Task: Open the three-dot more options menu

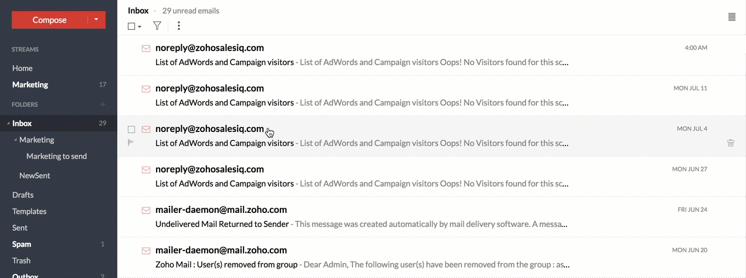Action: pos(179,26)
